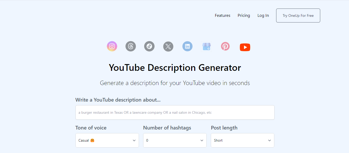The image size is (349, 153).
Task: Click Try OneUp For Free button
Action: point(298,16)
